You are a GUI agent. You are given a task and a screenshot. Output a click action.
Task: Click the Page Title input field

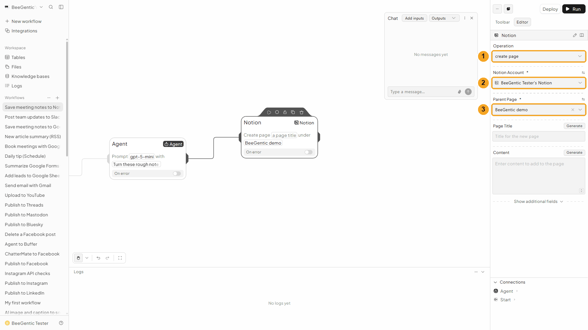coord(539,136)
